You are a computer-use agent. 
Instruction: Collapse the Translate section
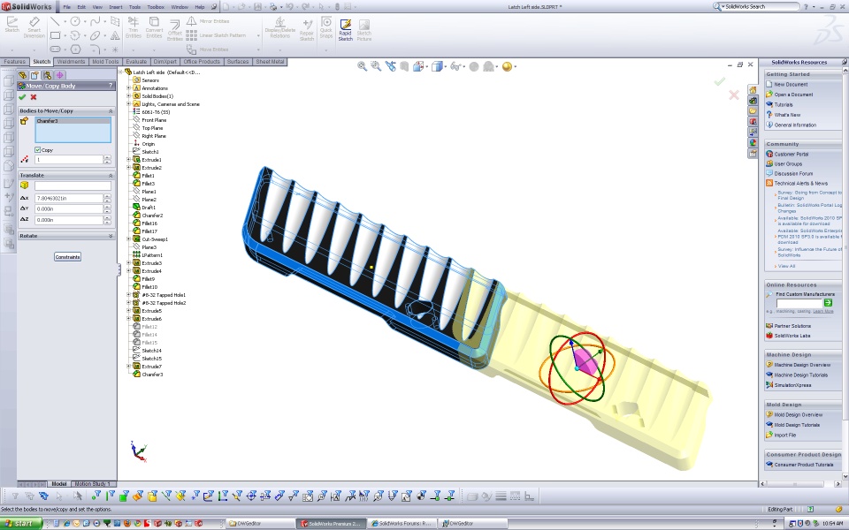(x=111, y=175)
